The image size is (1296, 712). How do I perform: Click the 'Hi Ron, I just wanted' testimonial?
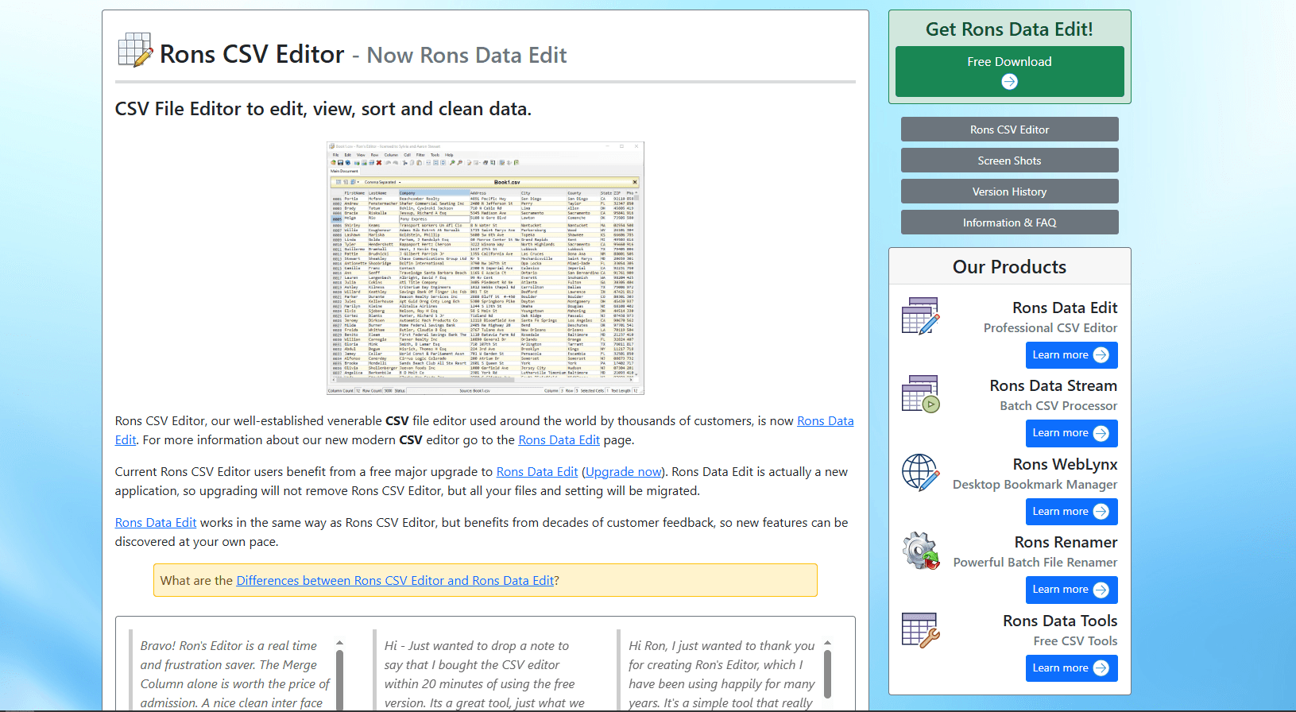click(x=722, y=675)
